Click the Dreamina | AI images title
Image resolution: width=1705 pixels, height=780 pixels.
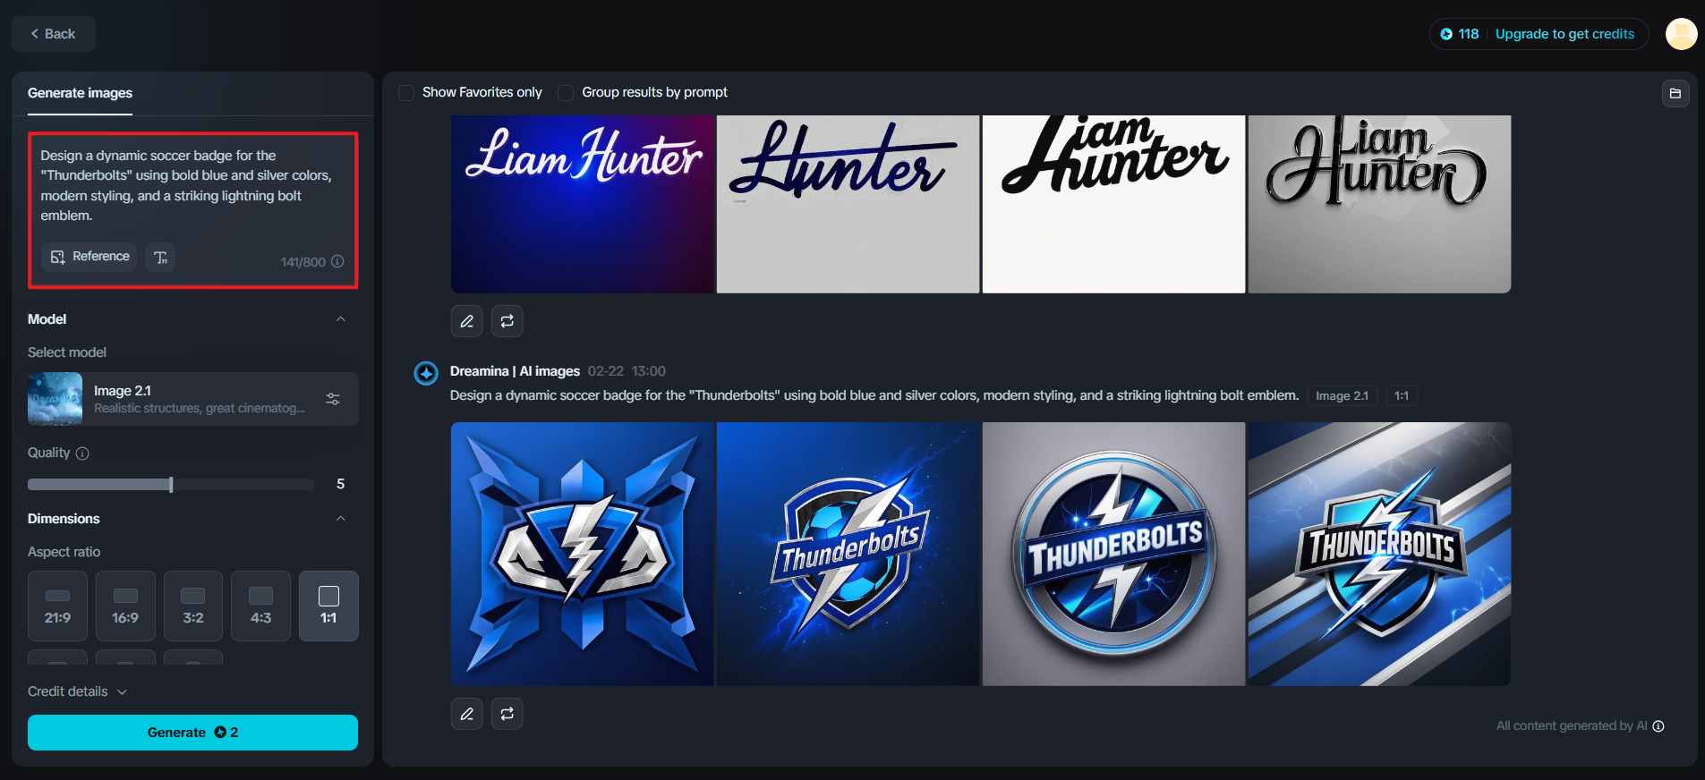(515, 371)
